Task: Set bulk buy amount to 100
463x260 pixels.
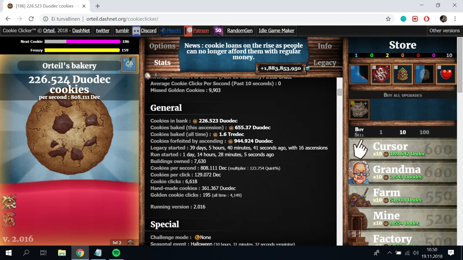Action: [424, 132]
